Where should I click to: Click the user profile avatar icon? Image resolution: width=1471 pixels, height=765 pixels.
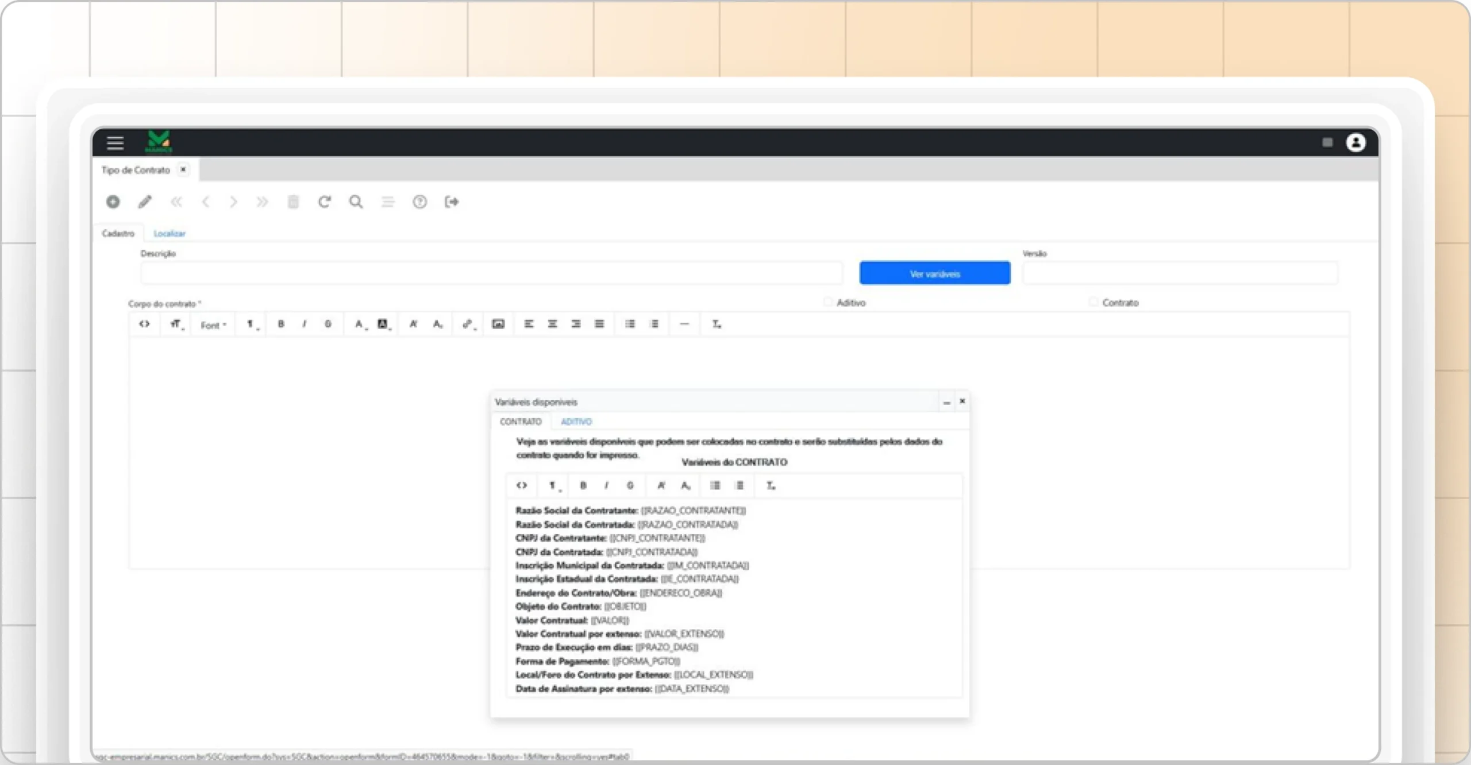[1356, 142]
